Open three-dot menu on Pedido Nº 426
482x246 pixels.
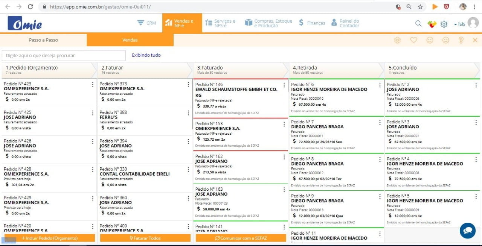(x=93, y=141)
